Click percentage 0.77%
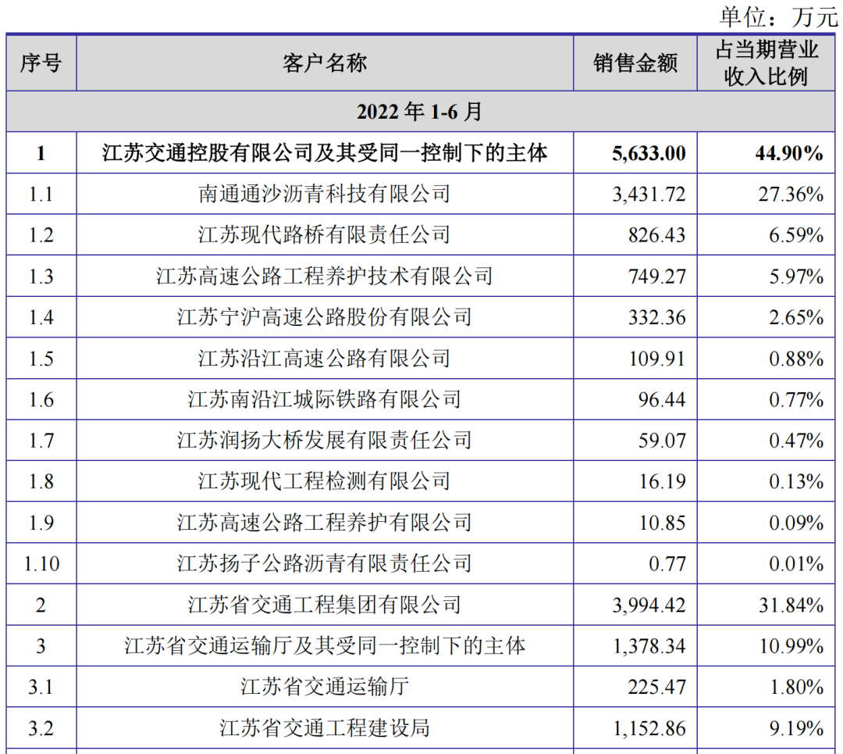The width and height of the screenshot is (843, 754). [796, 400]
